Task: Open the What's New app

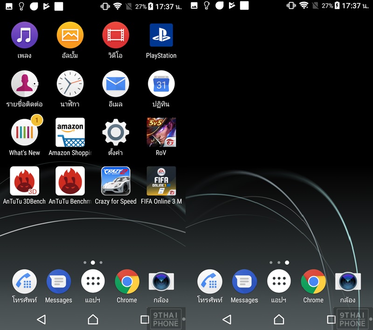Action: [25, 132]
